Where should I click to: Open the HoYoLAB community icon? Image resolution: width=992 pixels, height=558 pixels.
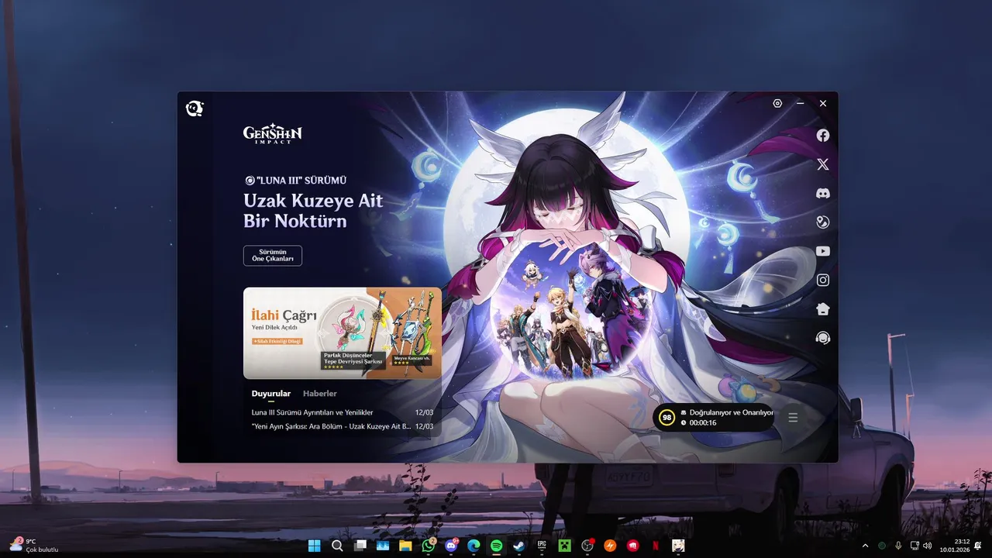click(x=823, y=222)
